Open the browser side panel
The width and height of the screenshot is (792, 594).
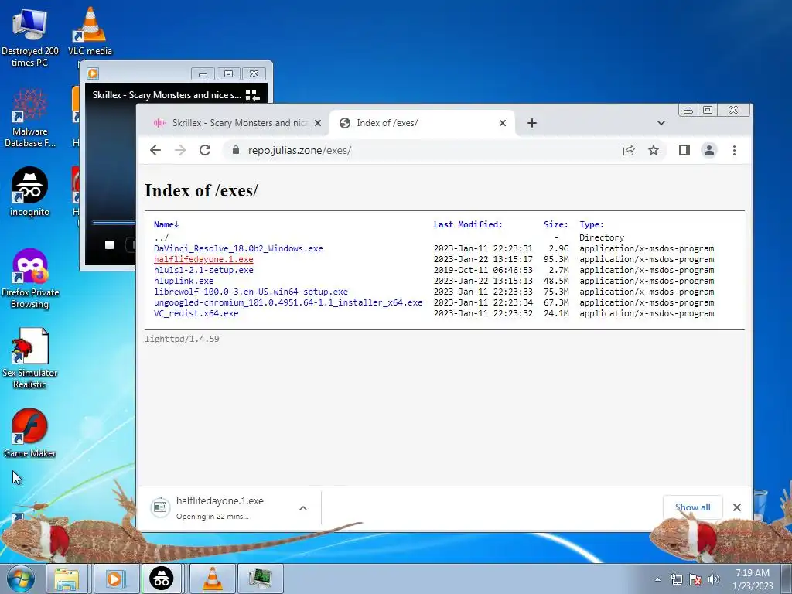coord(684,150)
